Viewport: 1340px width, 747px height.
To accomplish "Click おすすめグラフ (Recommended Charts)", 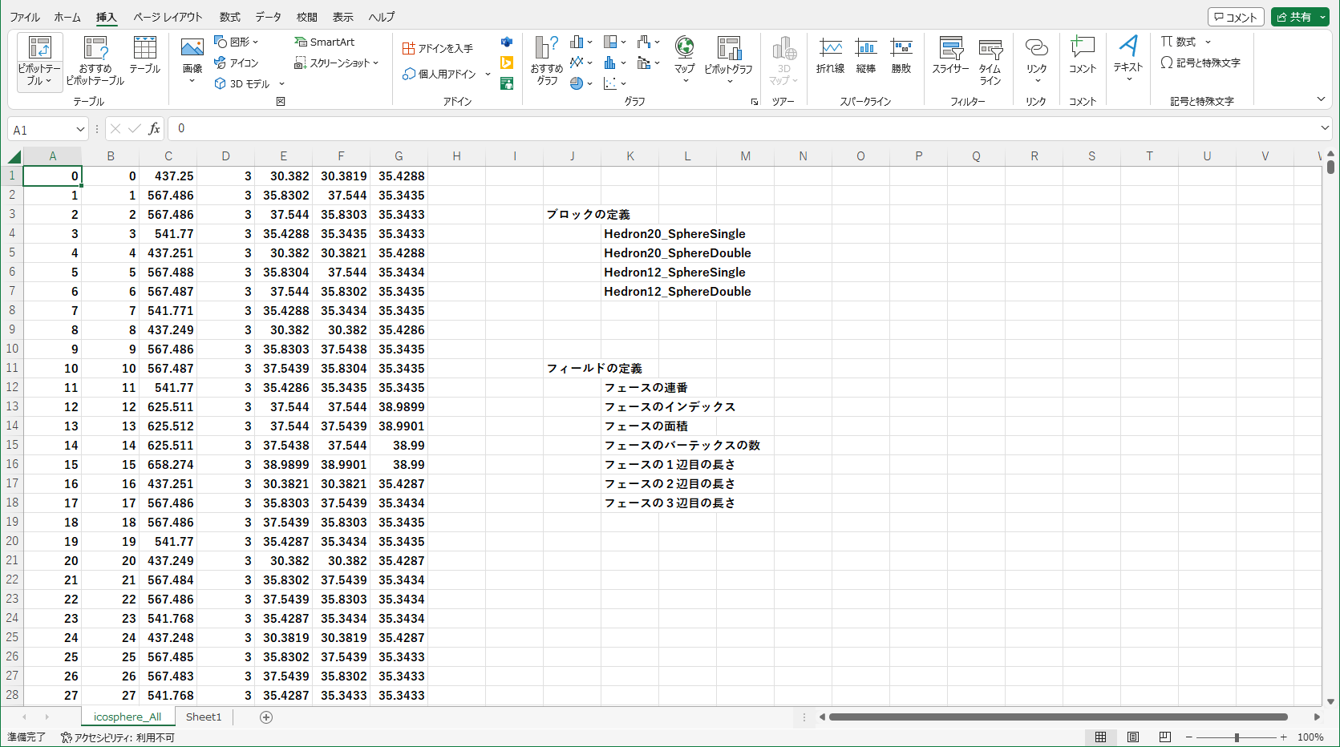I will click(x=547, y=61).
